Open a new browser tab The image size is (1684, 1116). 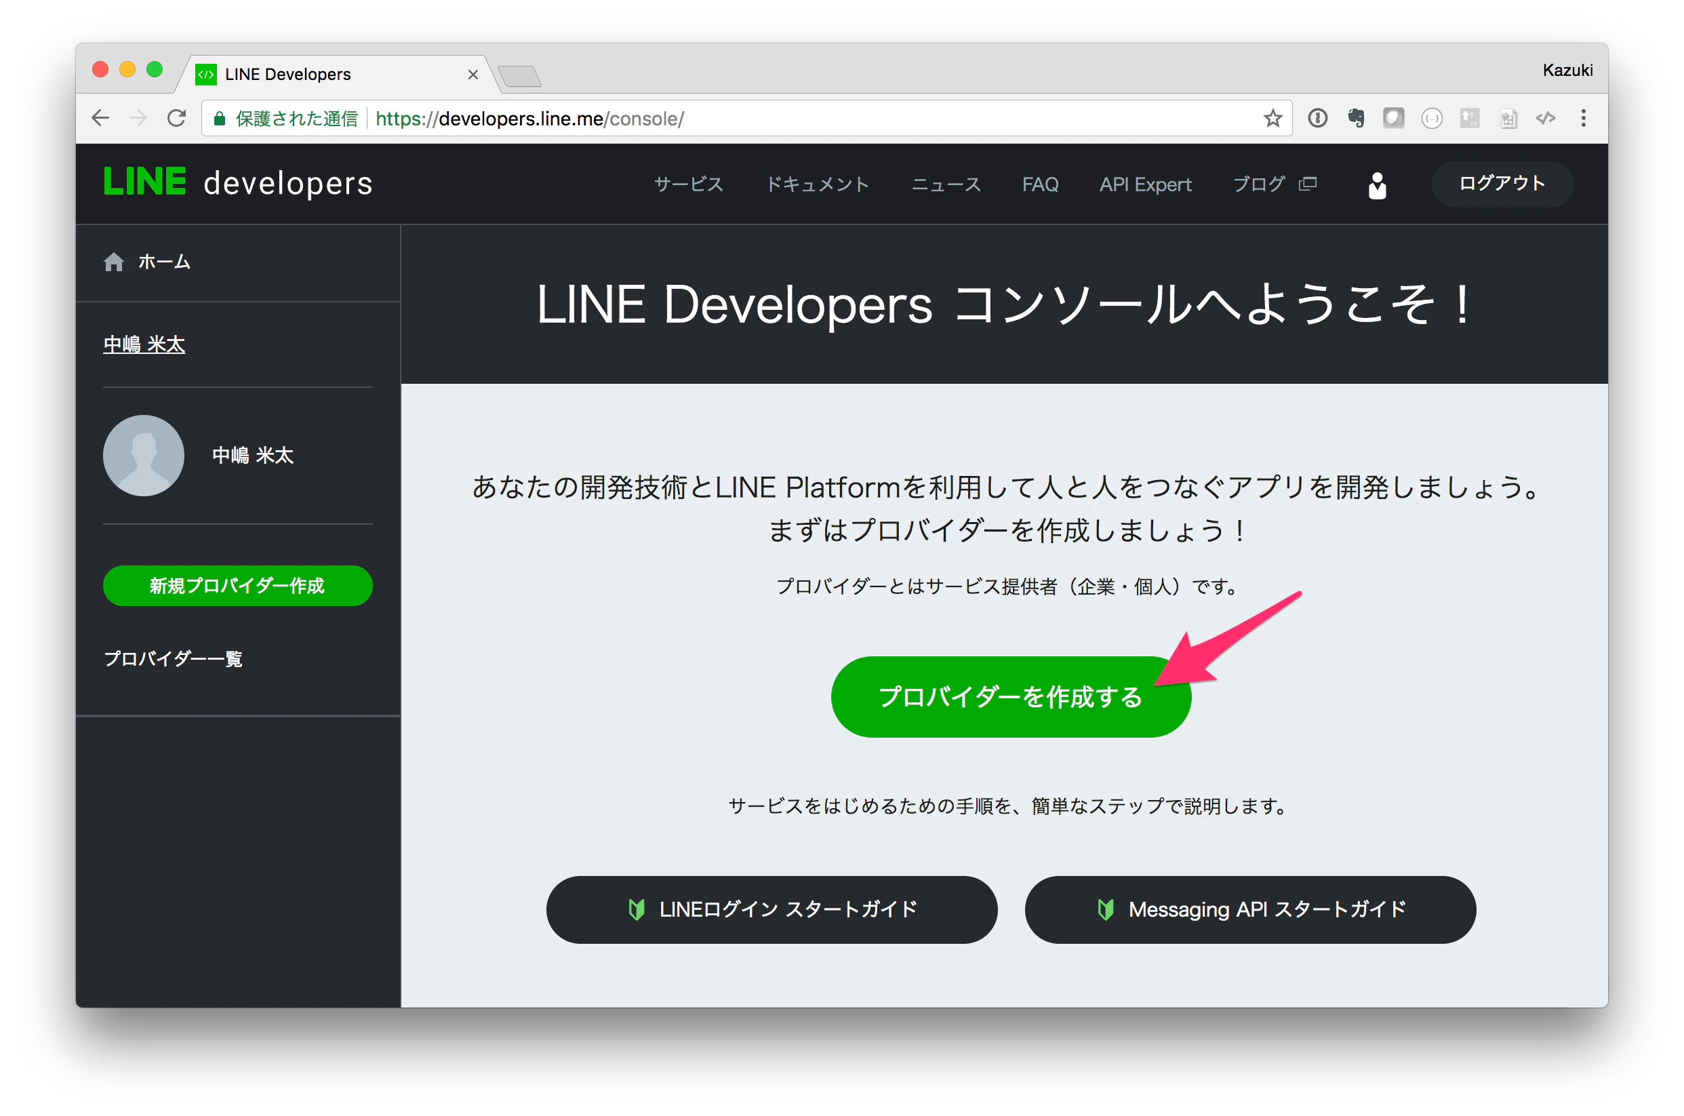(x=519, y=75)
